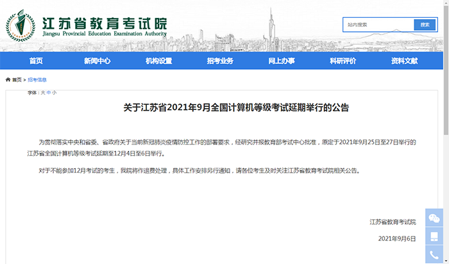Viewport: 449px width, 264px height.
Task: Click the 江苏省教育考试院 site title text
Action: click(105, 24)
